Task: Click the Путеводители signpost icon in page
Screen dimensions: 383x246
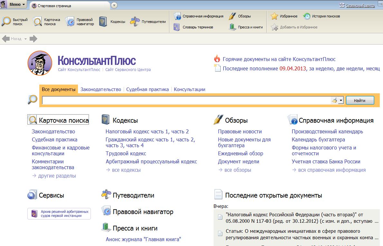Action: [106, 194]
